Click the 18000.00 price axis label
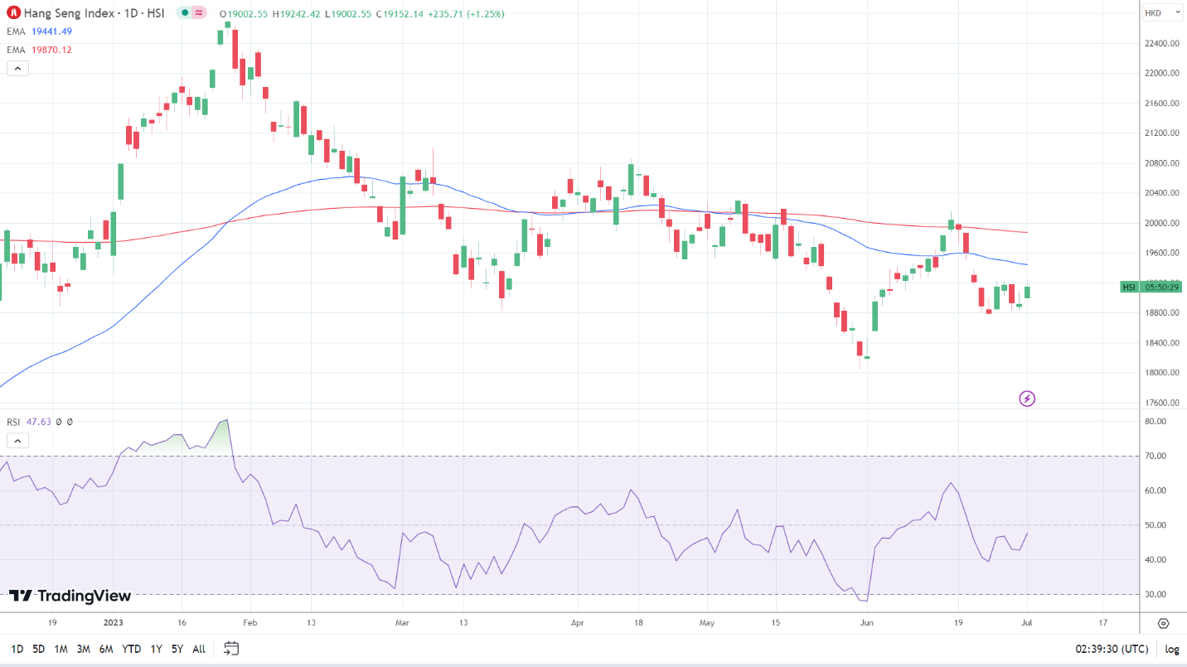 (1163, 373)
